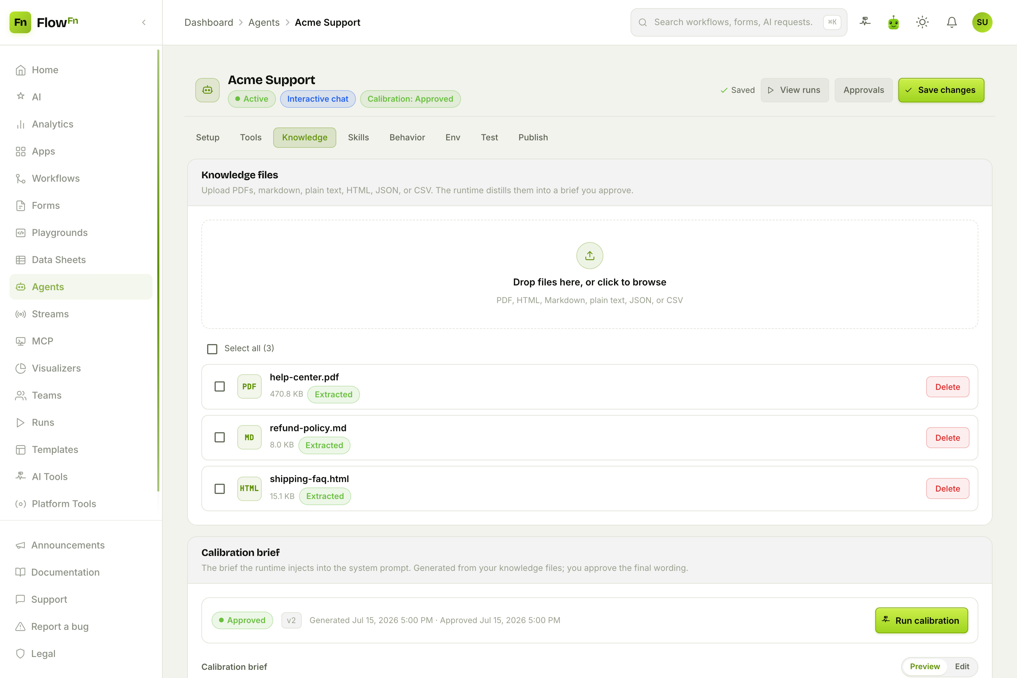Check the help-center.pdf checkbox
Screen dimensions: 1017x678
(220, 386)
